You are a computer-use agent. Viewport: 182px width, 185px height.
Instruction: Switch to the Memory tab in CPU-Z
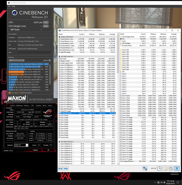[27, 105]
